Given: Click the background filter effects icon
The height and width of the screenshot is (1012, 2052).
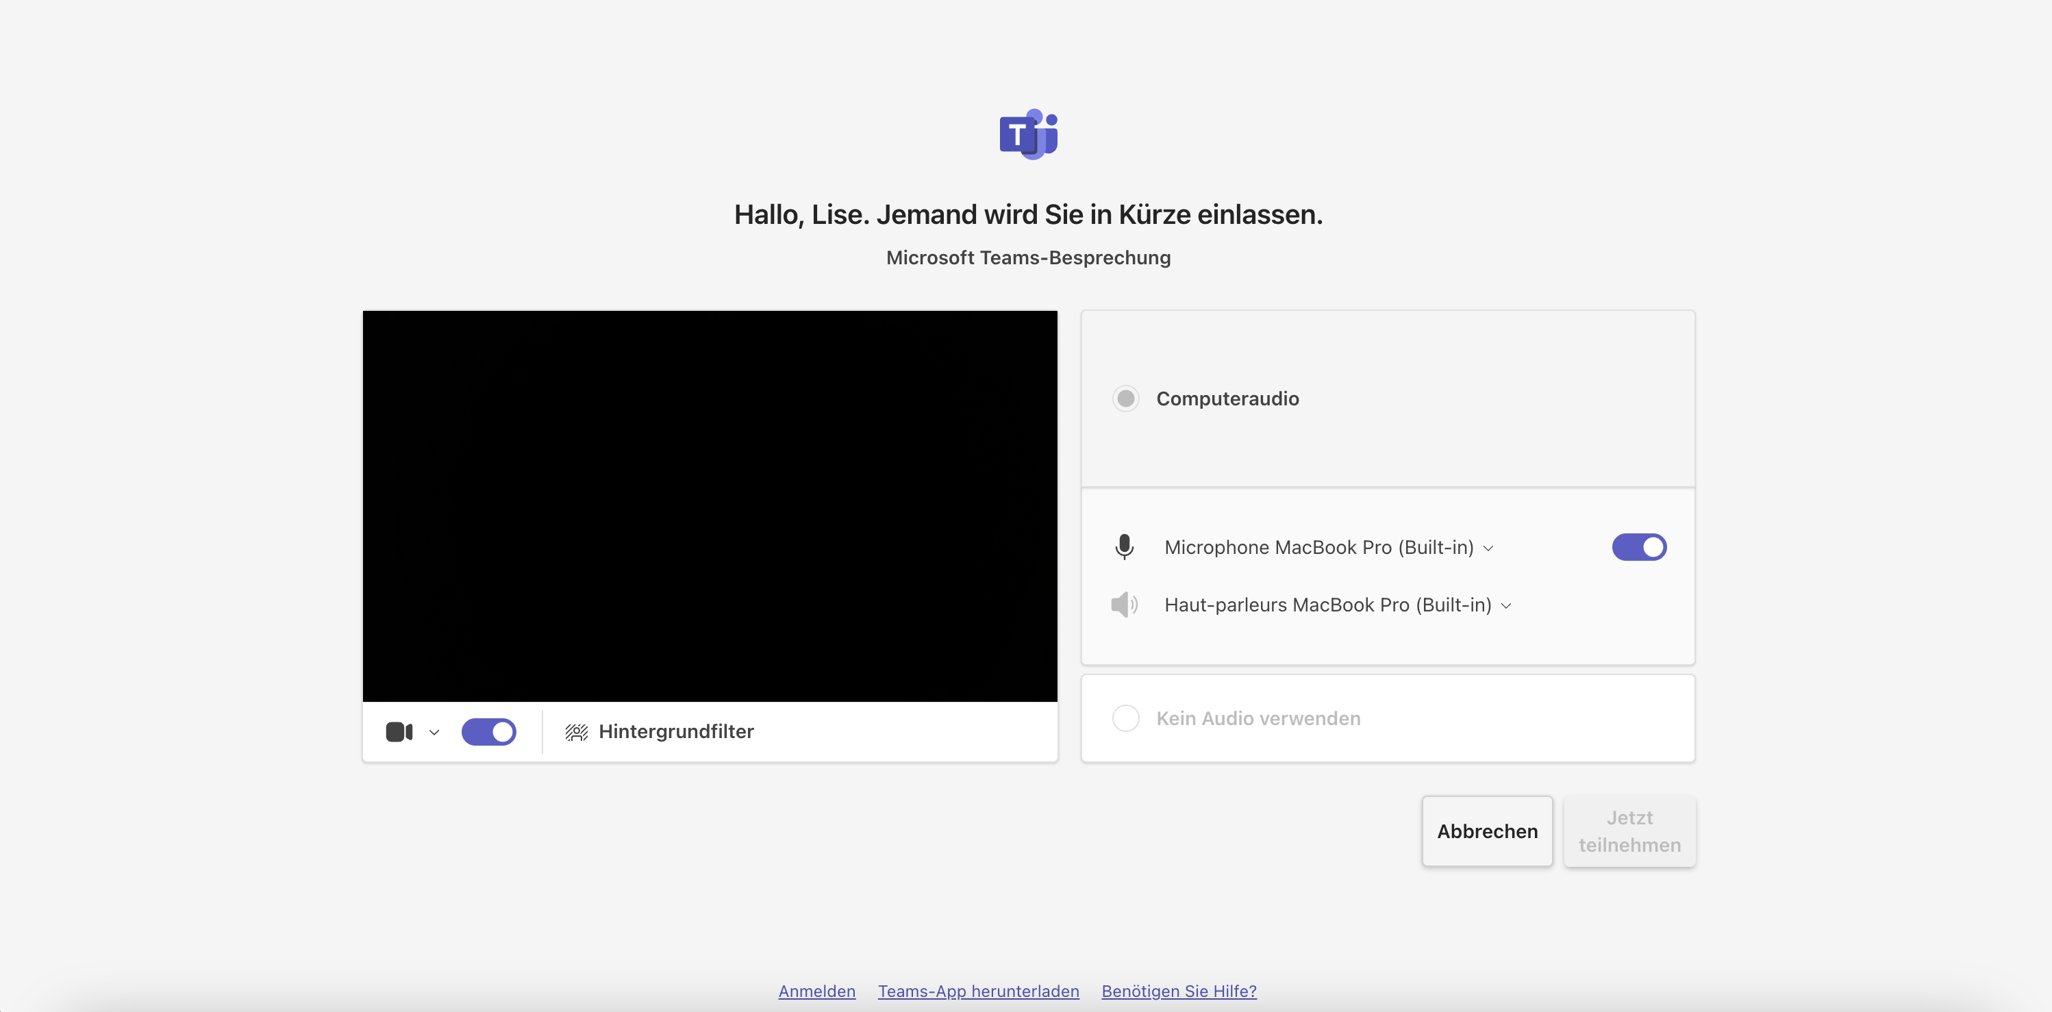Looking at the screenshot, I should click(x=576, y=732).
